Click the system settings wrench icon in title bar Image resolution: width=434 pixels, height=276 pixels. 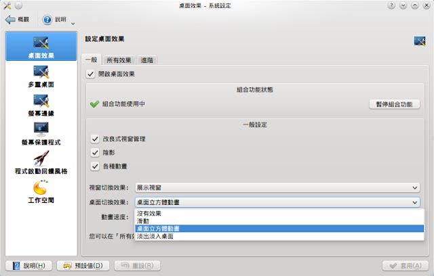7,5
